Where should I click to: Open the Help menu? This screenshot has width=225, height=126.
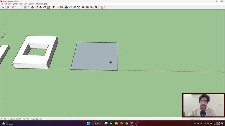(x=46, y=4)
